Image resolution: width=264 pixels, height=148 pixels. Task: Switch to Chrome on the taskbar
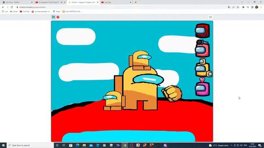(x=125, y=145)
